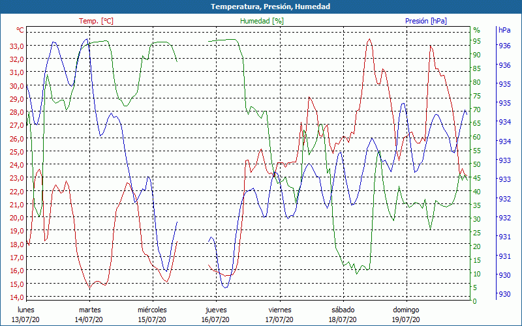Screen dimensions: 522x326
Task: Select the green 'Humedad [%]' legend label
Action: pyautogui.click(x=262, y=21)
